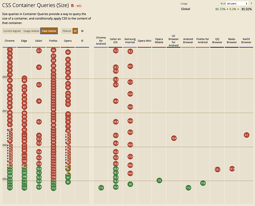Choose the Filtered browser option

pos(67,31)
